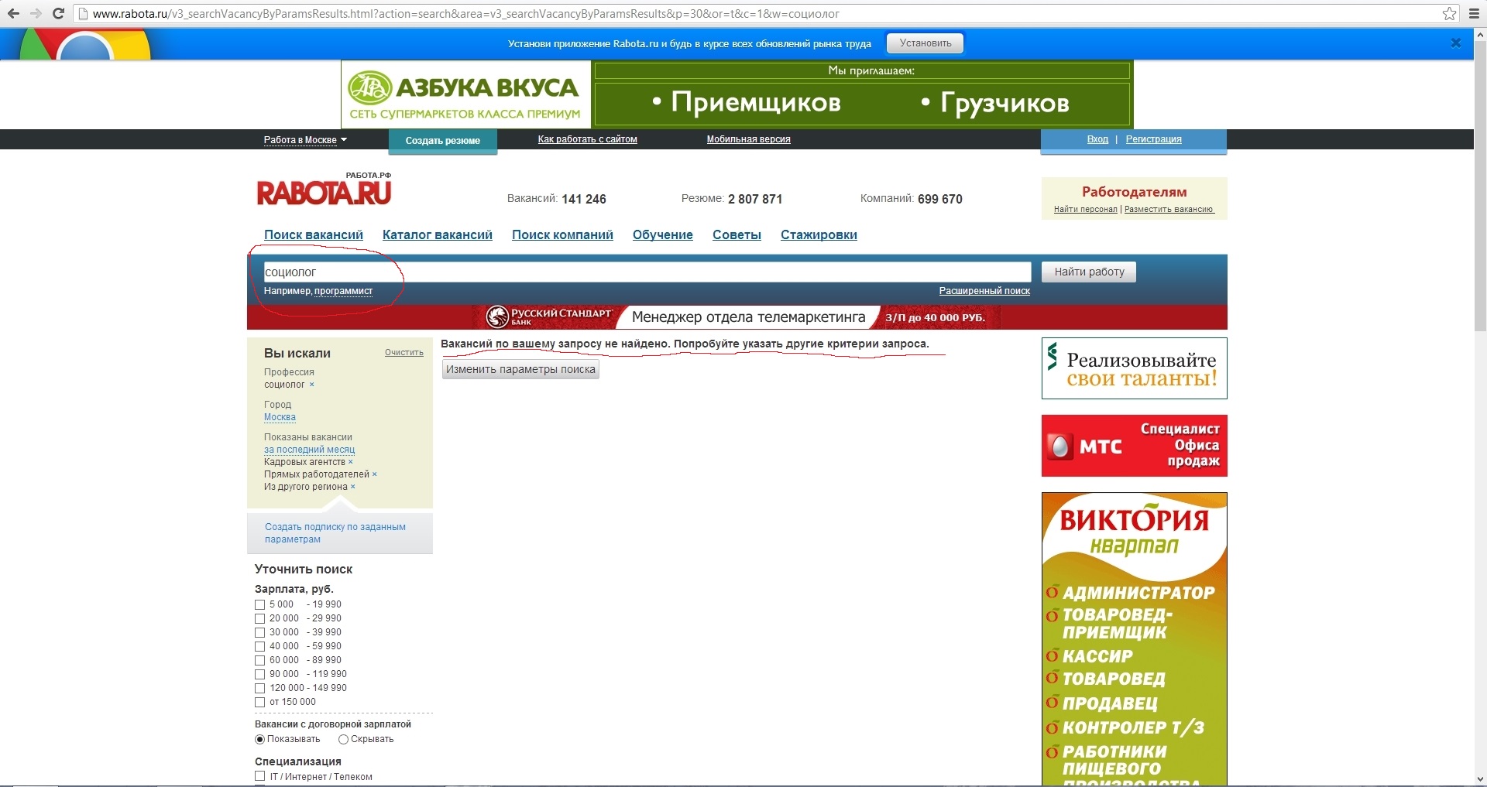The width and height of the screenshot is (1487, 787).
Task: Open Как работать с сайтом link
Action: click(588, 139)
